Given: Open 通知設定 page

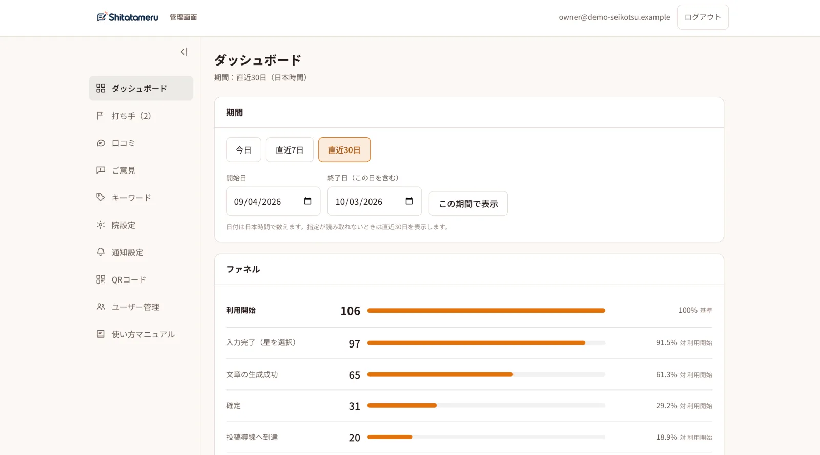Looking at the screenshot, I should tap(141, 252).
